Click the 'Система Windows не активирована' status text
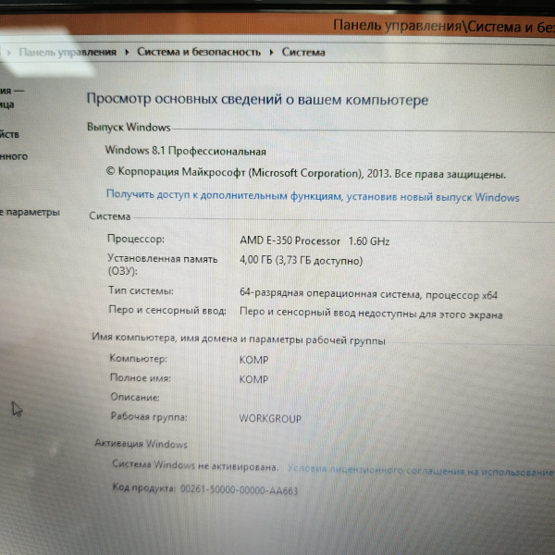 click(194, 468)
